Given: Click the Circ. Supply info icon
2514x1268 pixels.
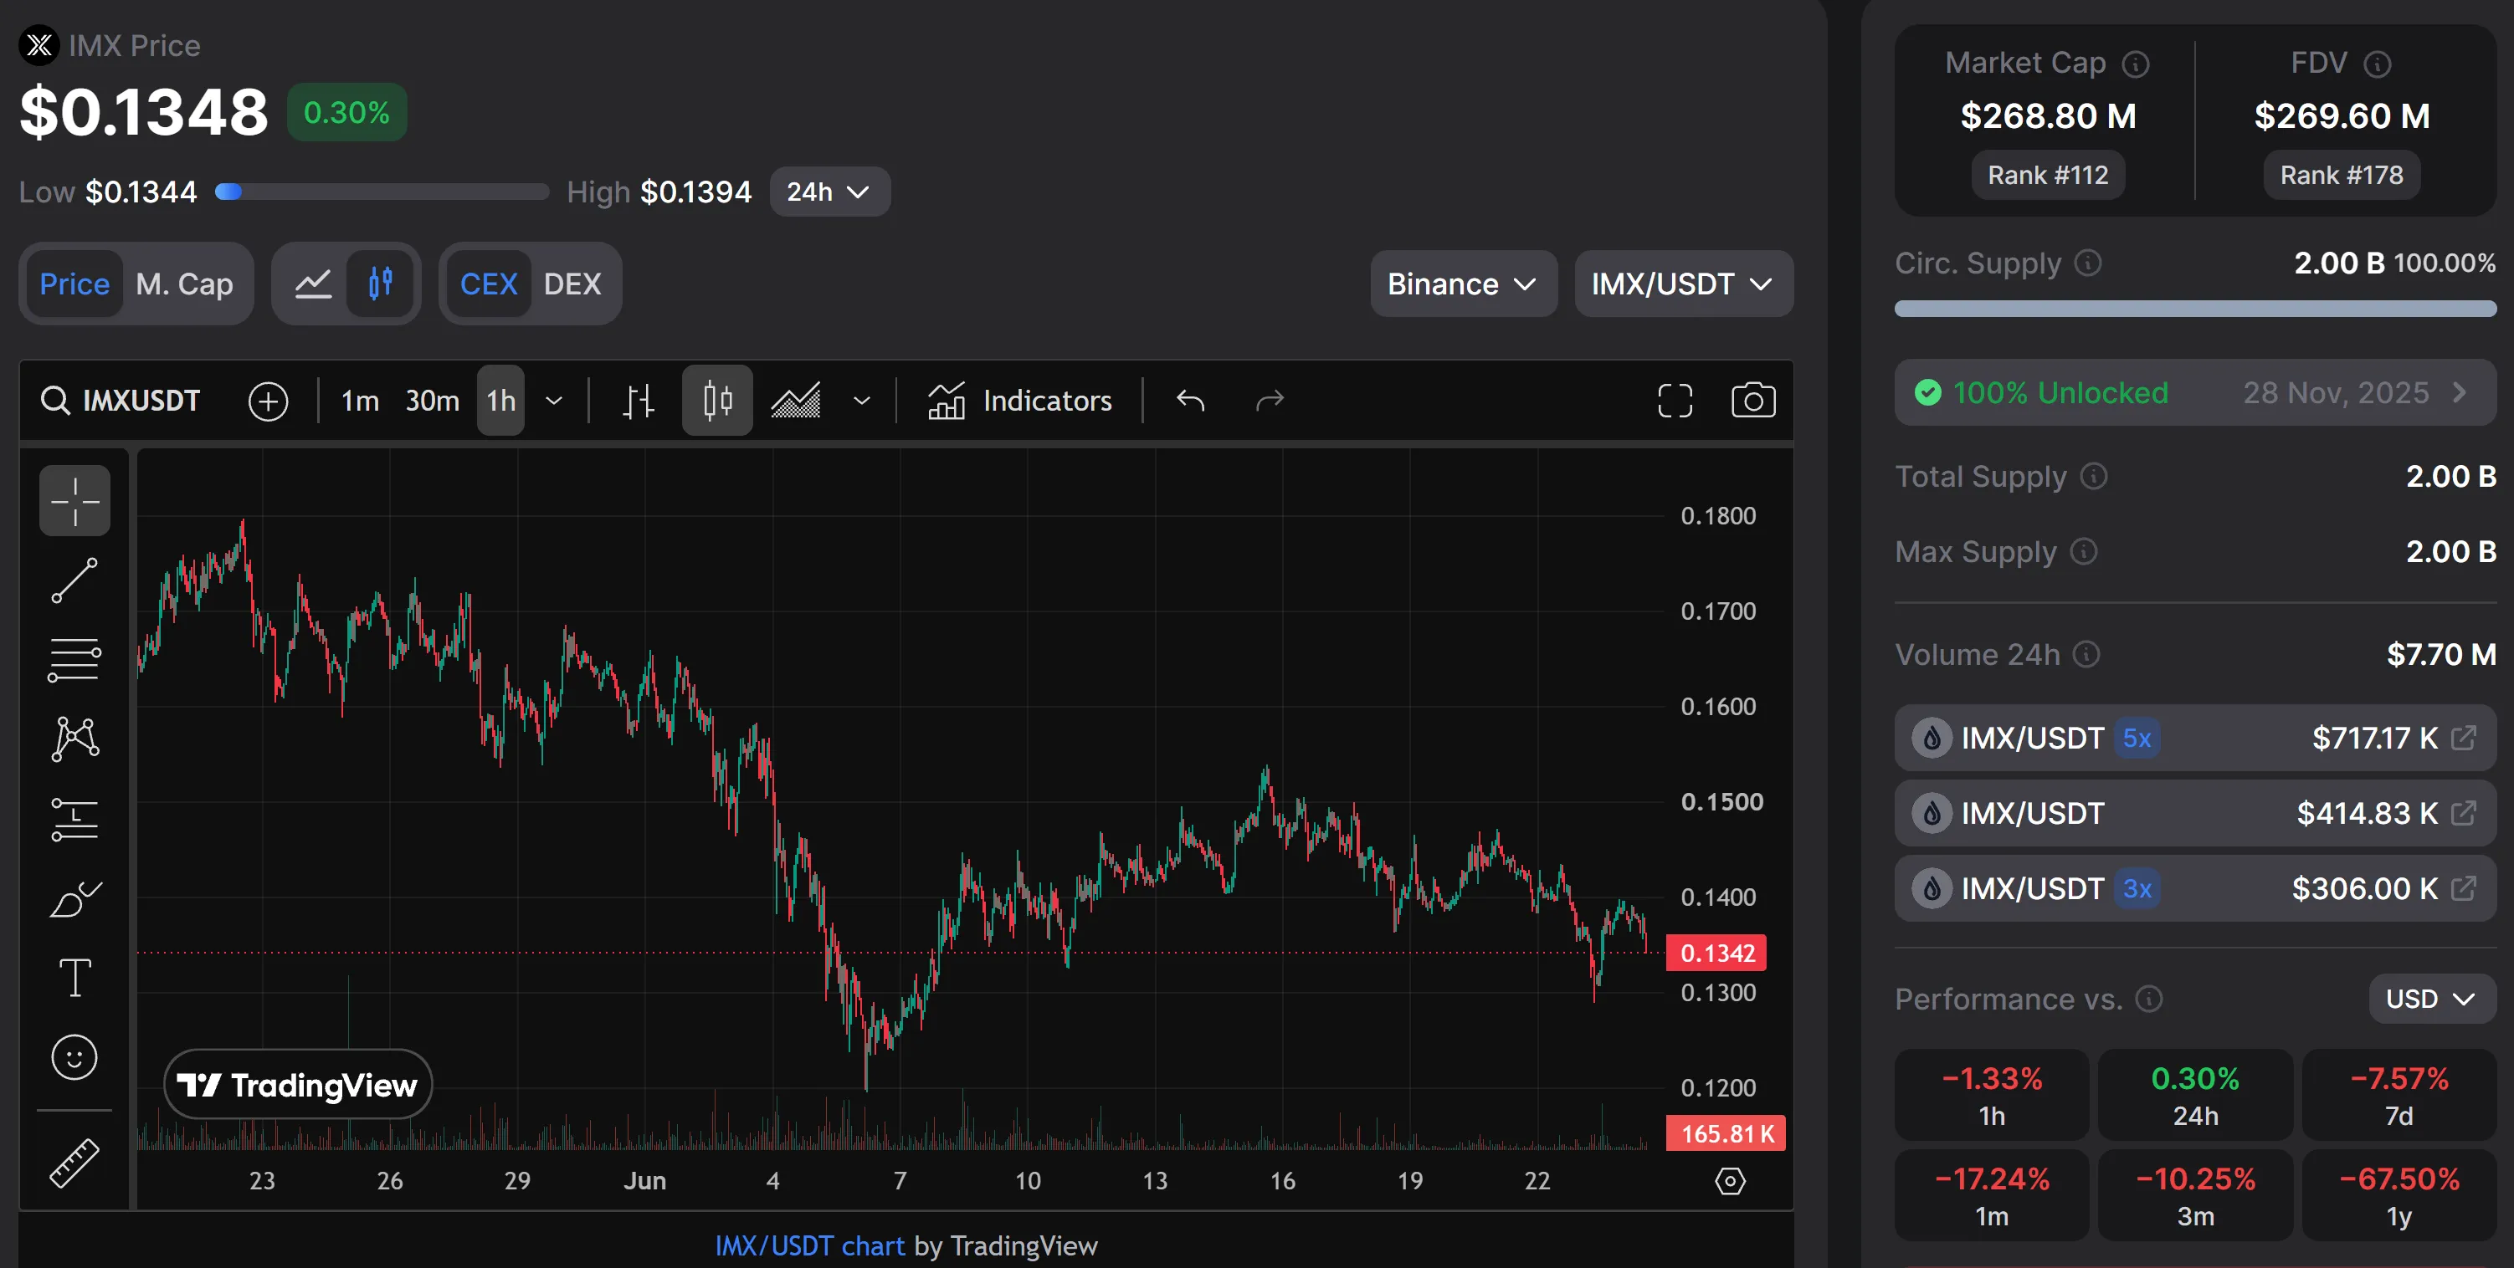Looking at the screenshot, I should 2087,263.
